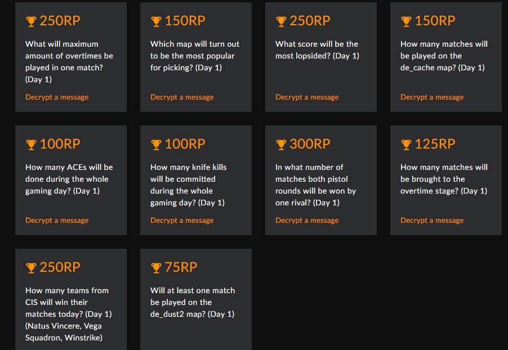The width and height of the screenshot is (508, 350).
Task: Open Decrypt a message under the most popular map question
Action: (182, 97)
